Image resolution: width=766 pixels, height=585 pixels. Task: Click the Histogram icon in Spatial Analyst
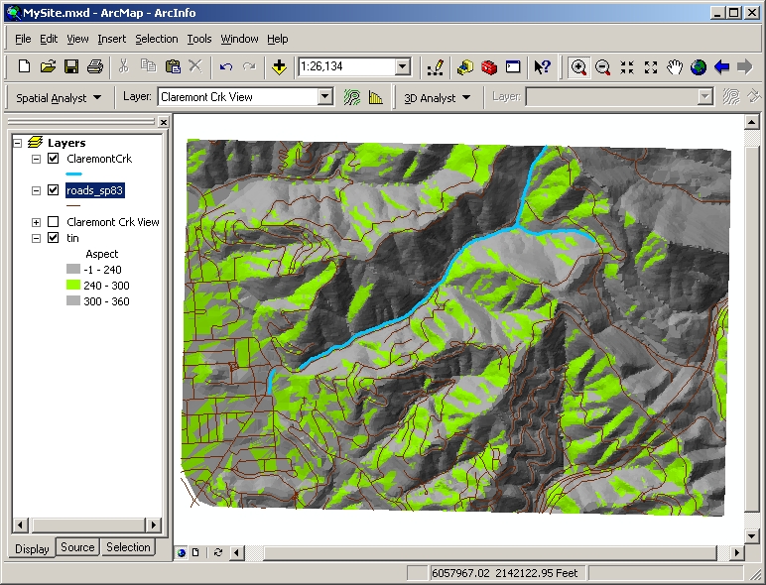tap(376, 97)
